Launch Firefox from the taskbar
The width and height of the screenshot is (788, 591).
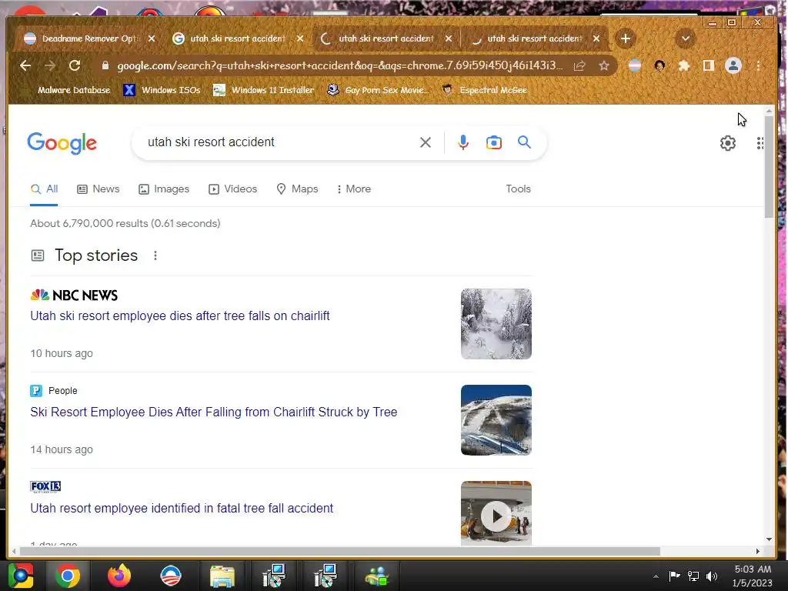[119, 576]
